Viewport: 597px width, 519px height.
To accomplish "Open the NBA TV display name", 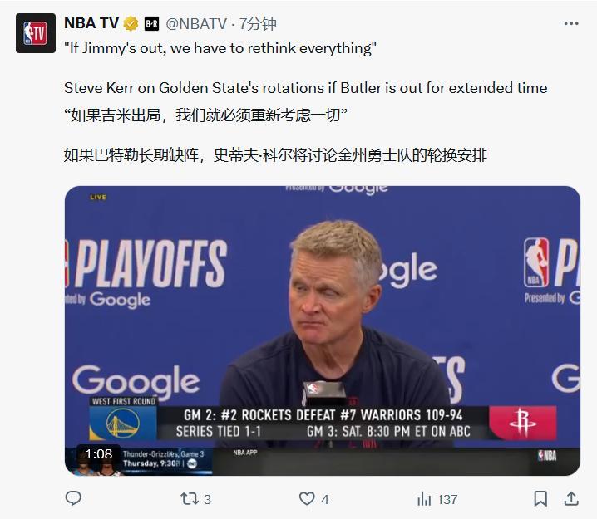I will pyautogui.click(x=91, y=23).
